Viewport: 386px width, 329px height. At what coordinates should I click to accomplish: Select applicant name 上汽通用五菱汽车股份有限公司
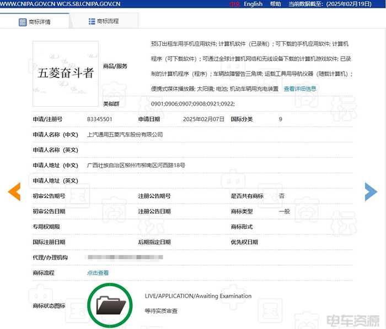coord(125,135)
